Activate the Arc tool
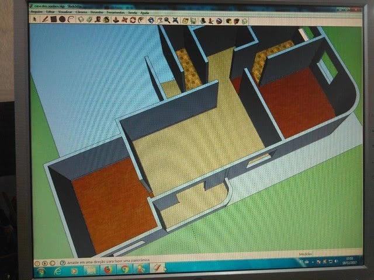This screenshot has height=280, width=374. (x=71, y=19)
